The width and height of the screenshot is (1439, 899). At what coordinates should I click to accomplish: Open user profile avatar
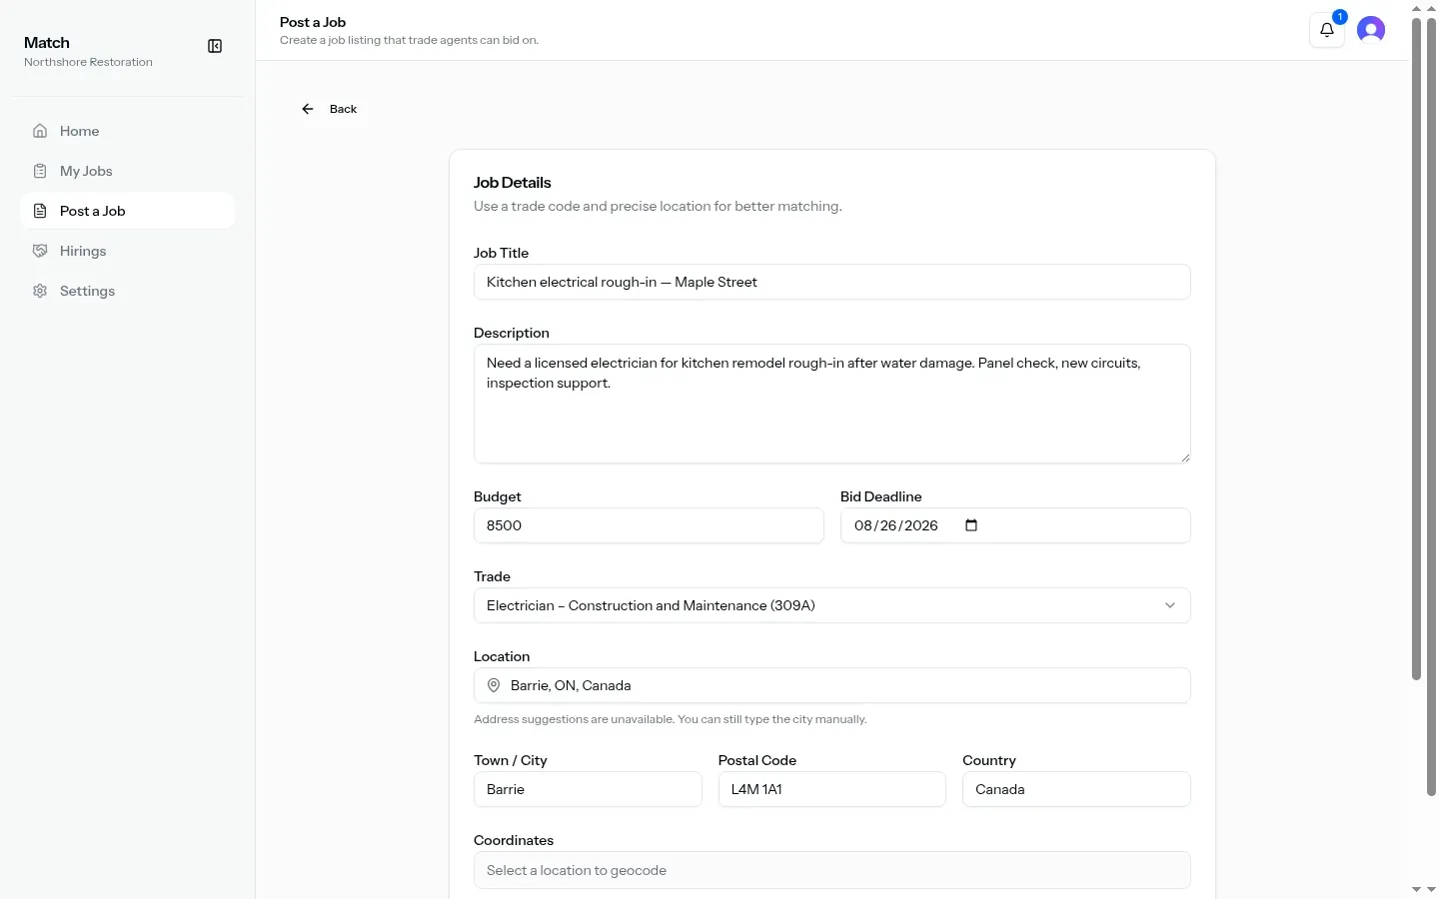point(1371,30)
